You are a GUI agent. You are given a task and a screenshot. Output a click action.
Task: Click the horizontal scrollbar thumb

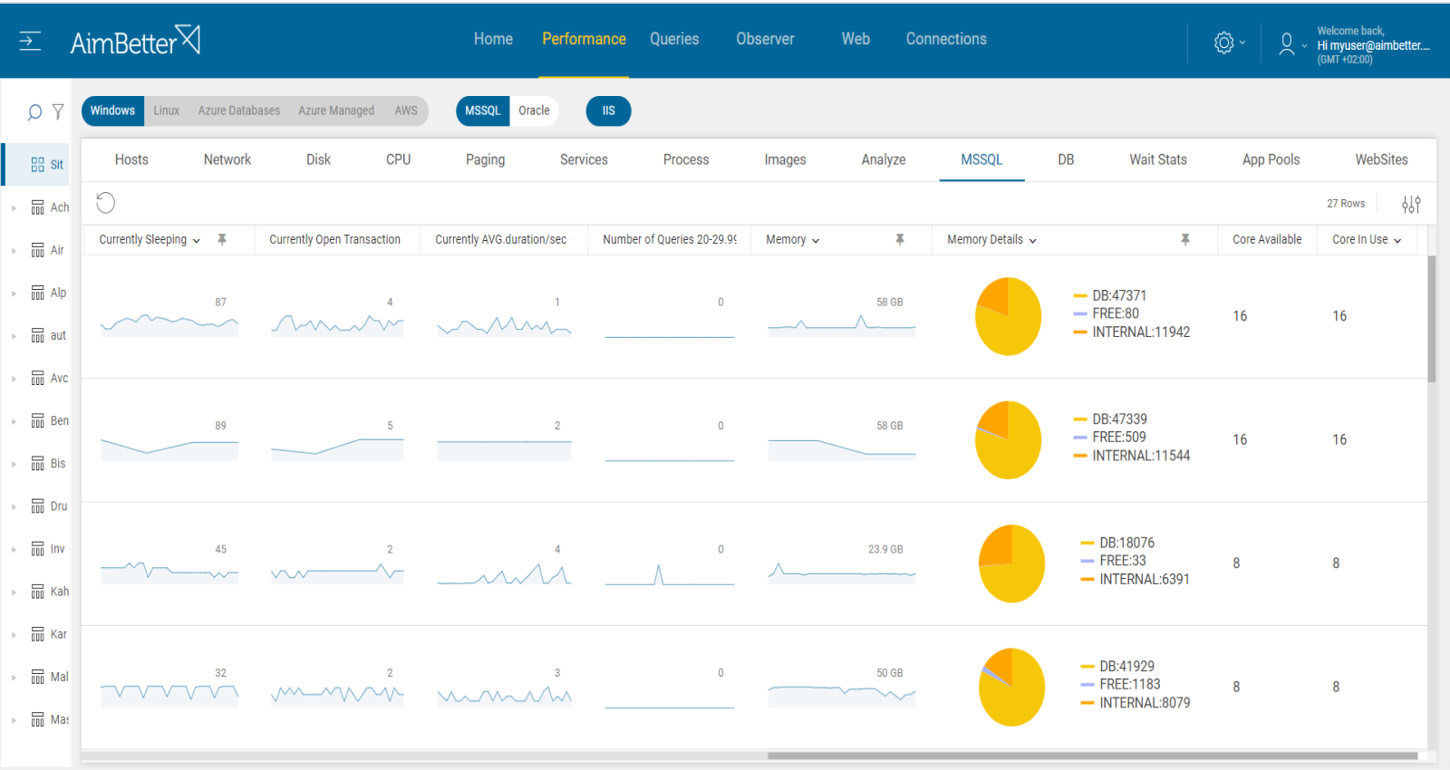click(x=1092, y=756)
